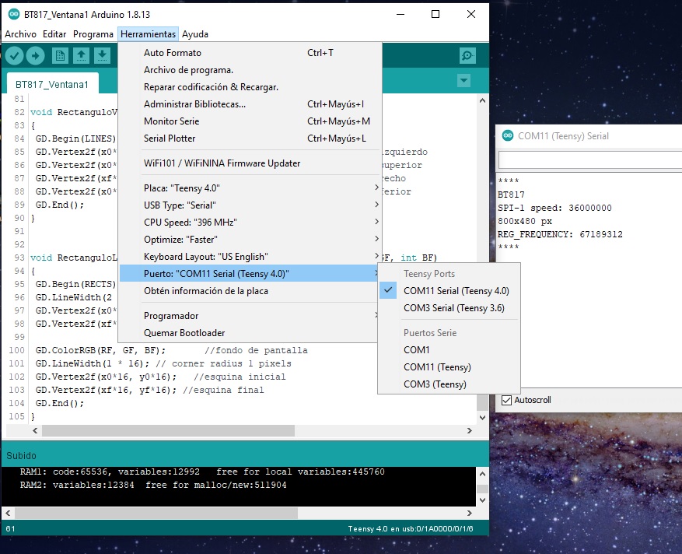Click the Arduino logo in the IDE title bar
Screen dimensions: 682x554
[14, 14]
